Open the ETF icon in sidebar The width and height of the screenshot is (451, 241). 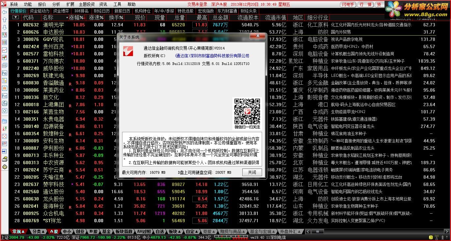point(4,144)
